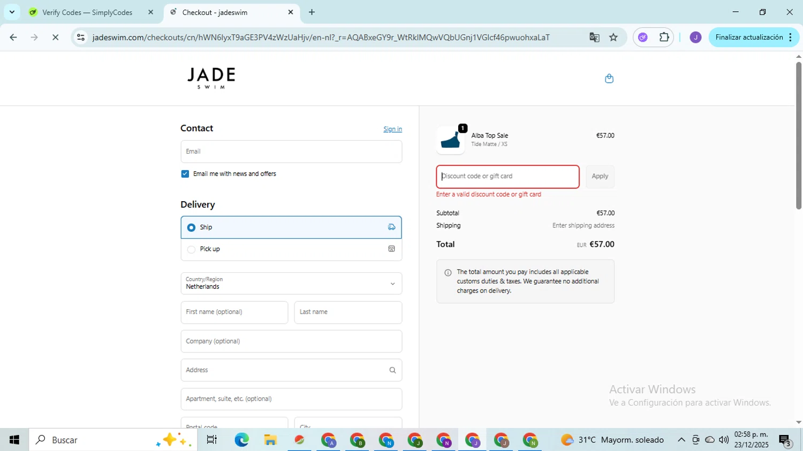Click the page vertical scrollbar
Screen dimensions: 803x451
798,135
